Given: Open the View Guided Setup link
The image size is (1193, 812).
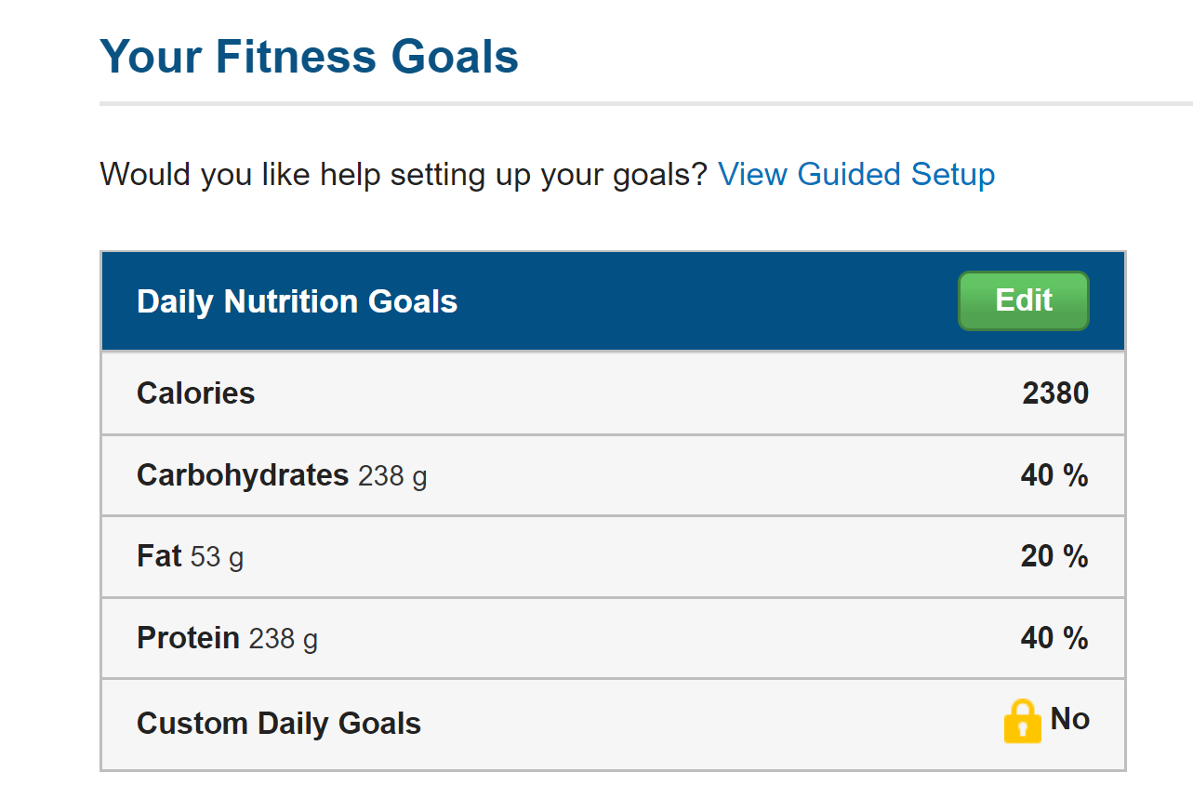Looking at the screenshot, I should 856,175.
